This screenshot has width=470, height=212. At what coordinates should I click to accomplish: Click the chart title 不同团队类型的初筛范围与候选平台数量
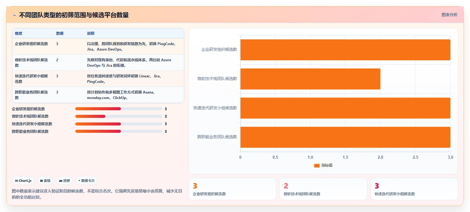(74, 15)
